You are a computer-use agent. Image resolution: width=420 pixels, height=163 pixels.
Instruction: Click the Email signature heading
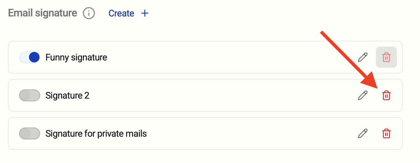[x=42, y=13]
